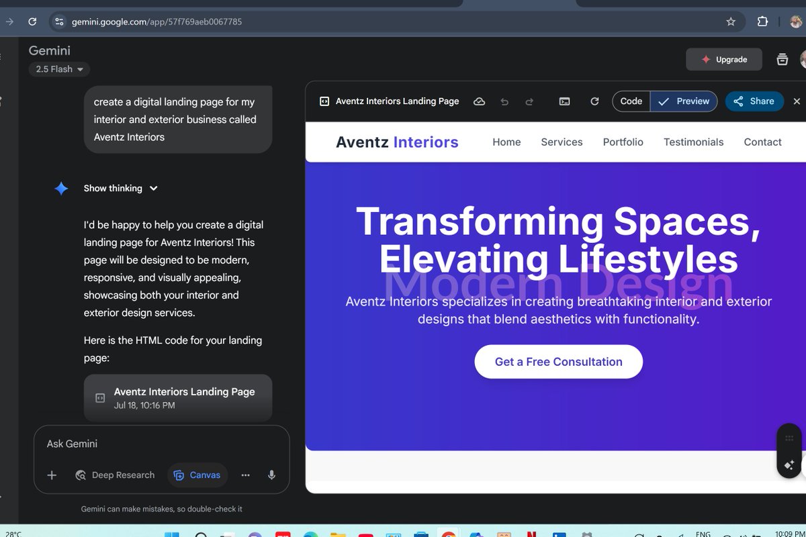
Task: Click the share icon on Share button
Action: point(738,101)
